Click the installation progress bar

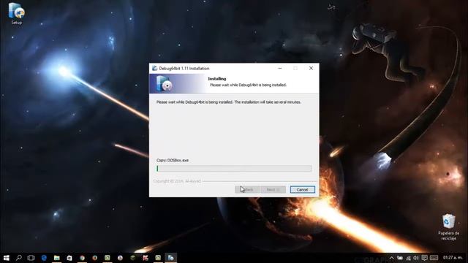(234, 169)
